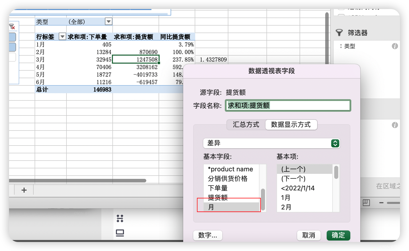Click the 6月 row label
Screen dimensions: 409x251
tap(40, 82)
